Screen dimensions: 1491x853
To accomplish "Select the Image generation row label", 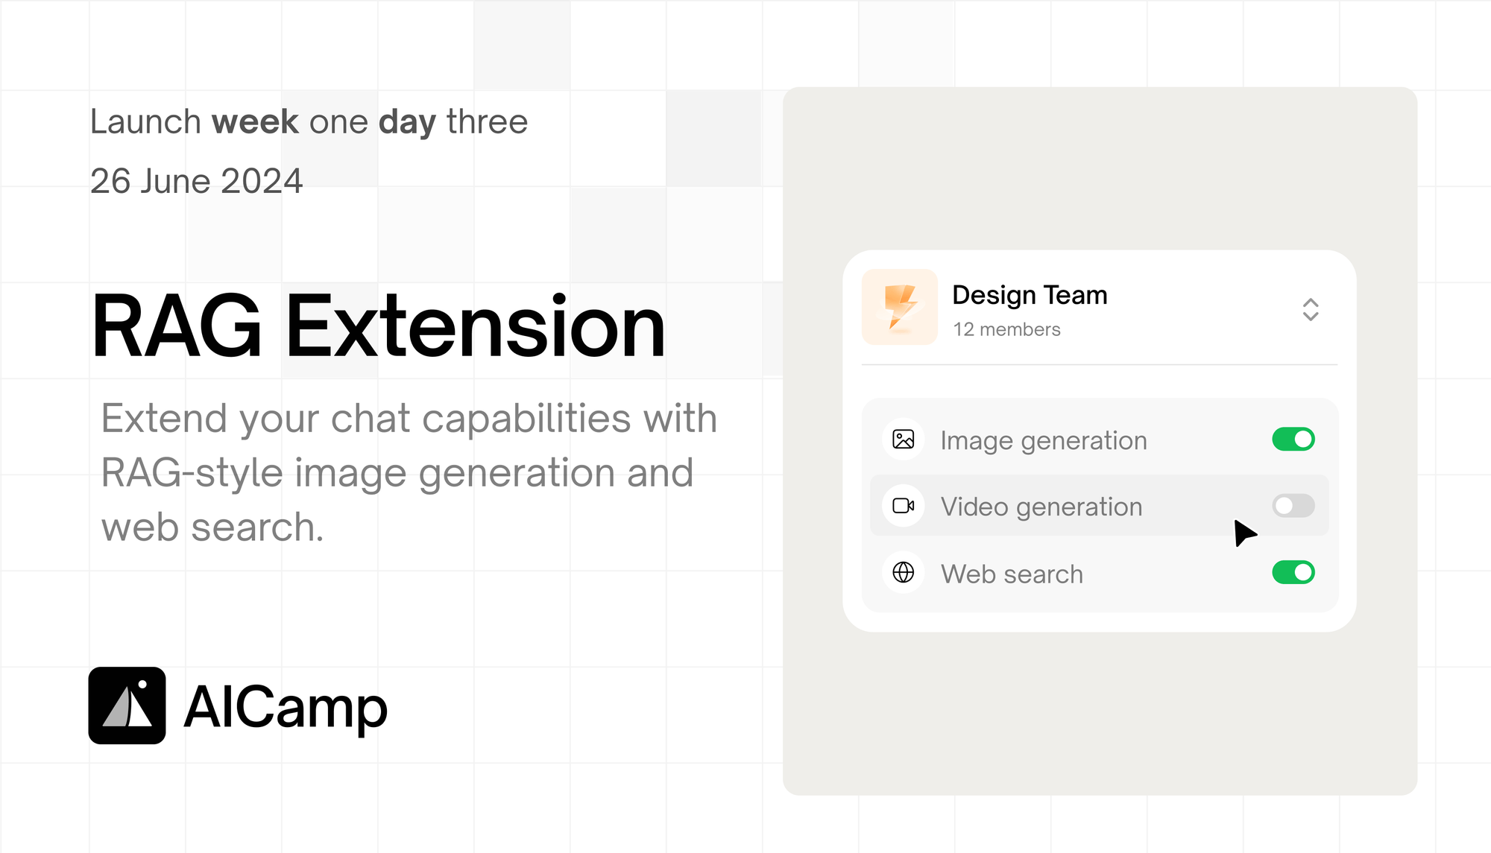I will point(1044,440).
